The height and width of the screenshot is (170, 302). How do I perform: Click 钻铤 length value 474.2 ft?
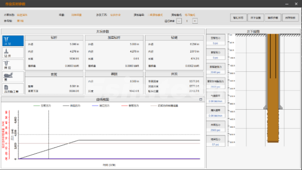pyautogui.click(x=195, y=59)
